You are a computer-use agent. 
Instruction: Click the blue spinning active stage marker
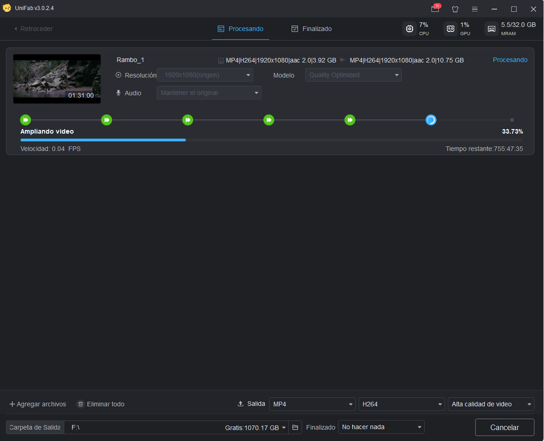(431, 120)
